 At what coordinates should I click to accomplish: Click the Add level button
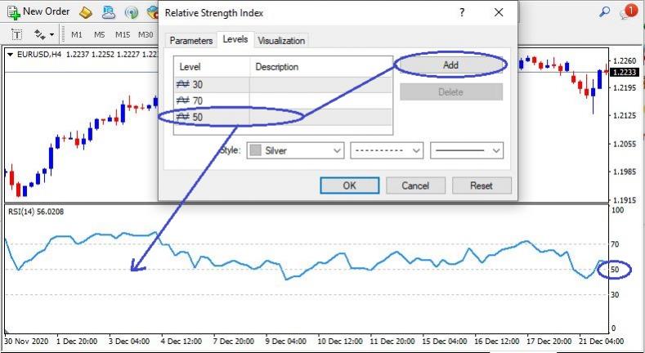pyautogui.click(x=450, y=65)
